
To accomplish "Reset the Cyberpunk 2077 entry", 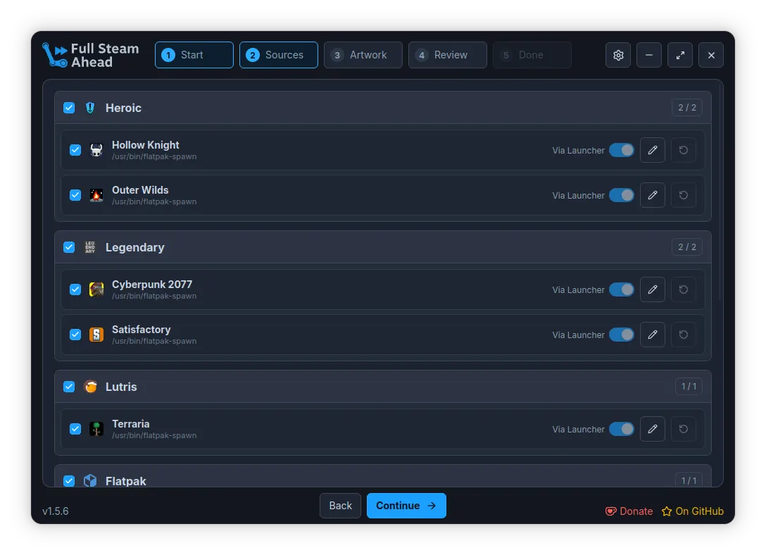I will pos(684,289).
